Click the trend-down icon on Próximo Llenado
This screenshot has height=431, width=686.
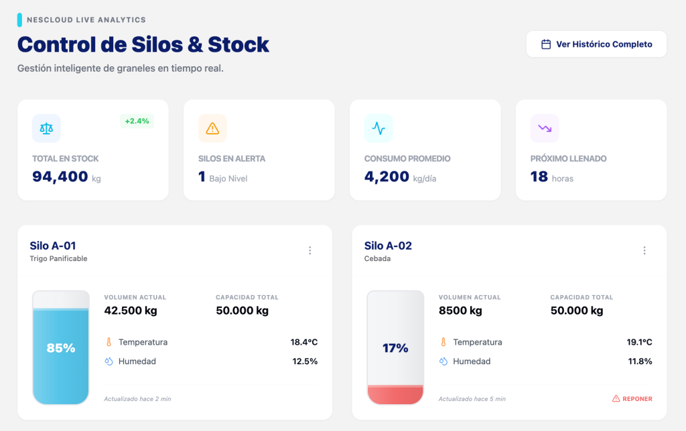pos(544,128)
